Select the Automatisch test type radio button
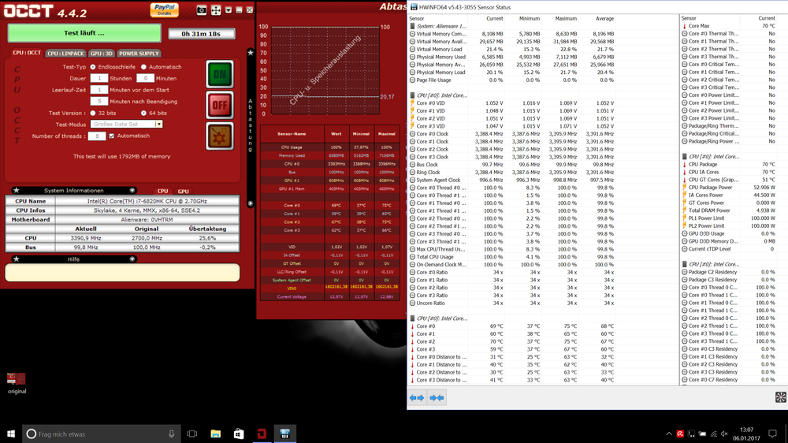 pyautogui.click(x=143, y=67)
